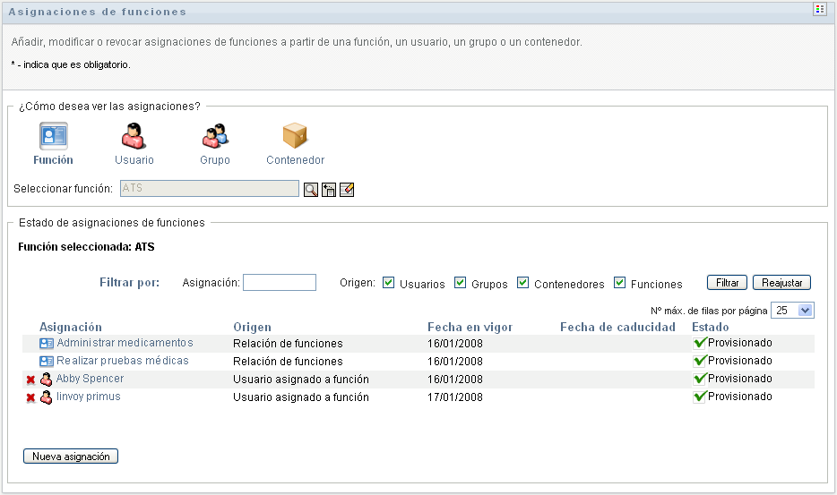Click the role icon beside Realizar pruebas médicas
Viewport: 837px width, 495px height.
(x=47, y=361)
